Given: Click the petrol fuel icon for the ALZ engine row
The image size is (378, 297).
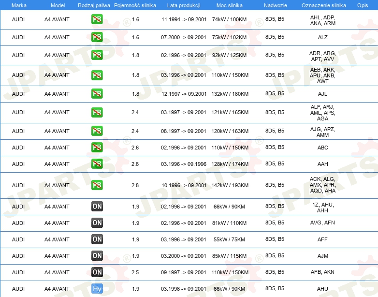Looking at the screenshot, I should pos(97,37).
